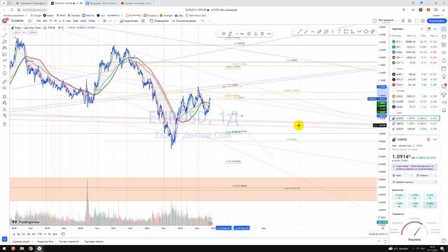Select the trend line tool in left toolbar
The width and height of the screenshot is (448, 252).
tap(4, 36)
